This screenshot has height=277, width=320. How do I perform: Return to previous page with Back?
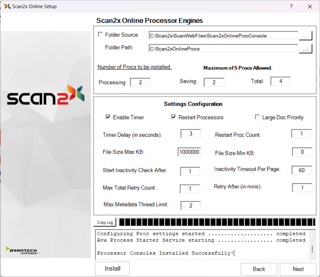259,269
